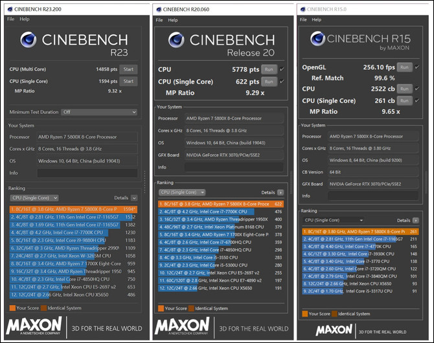Open the Minimum Test Duration dropdown
Viewport: 434px width, 343px height.
(98, 111)
